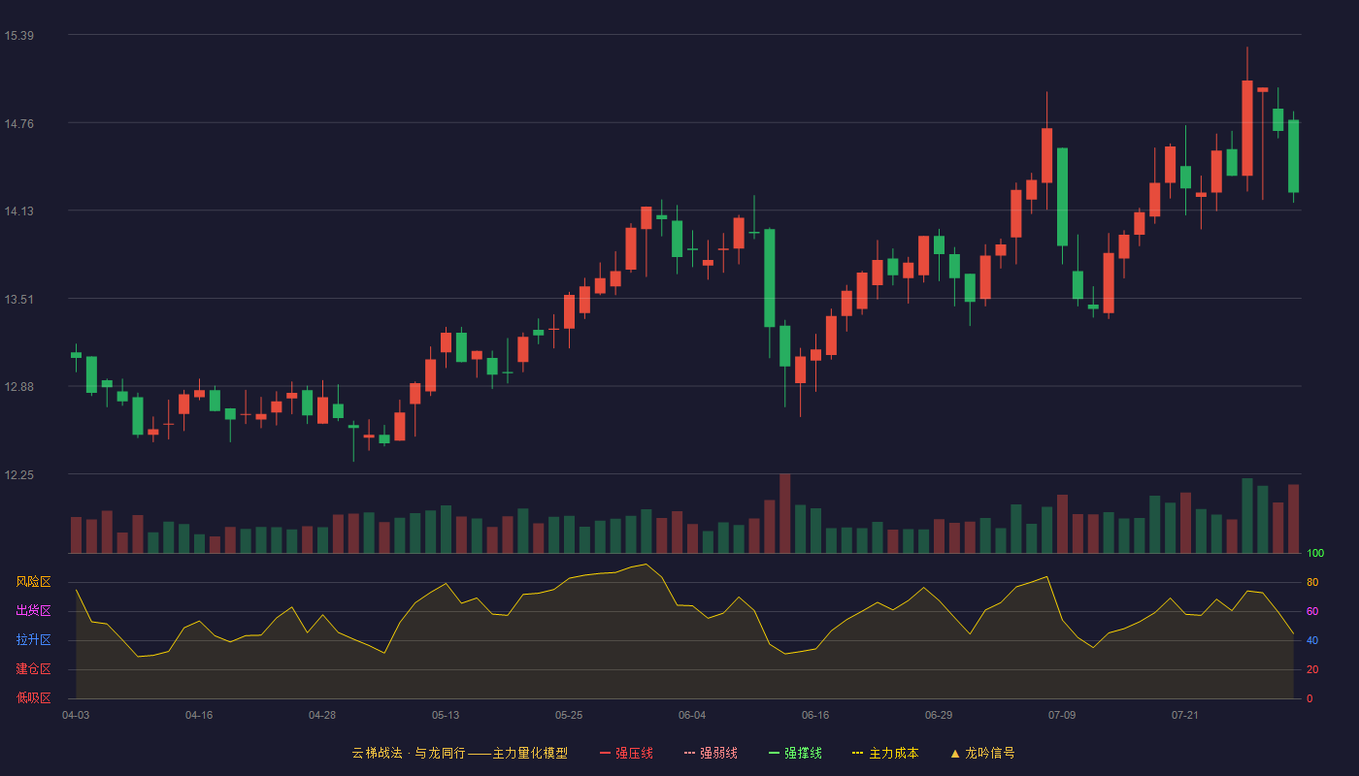
Task: Click the 低吸区 zone label
Action: point(33,697)
